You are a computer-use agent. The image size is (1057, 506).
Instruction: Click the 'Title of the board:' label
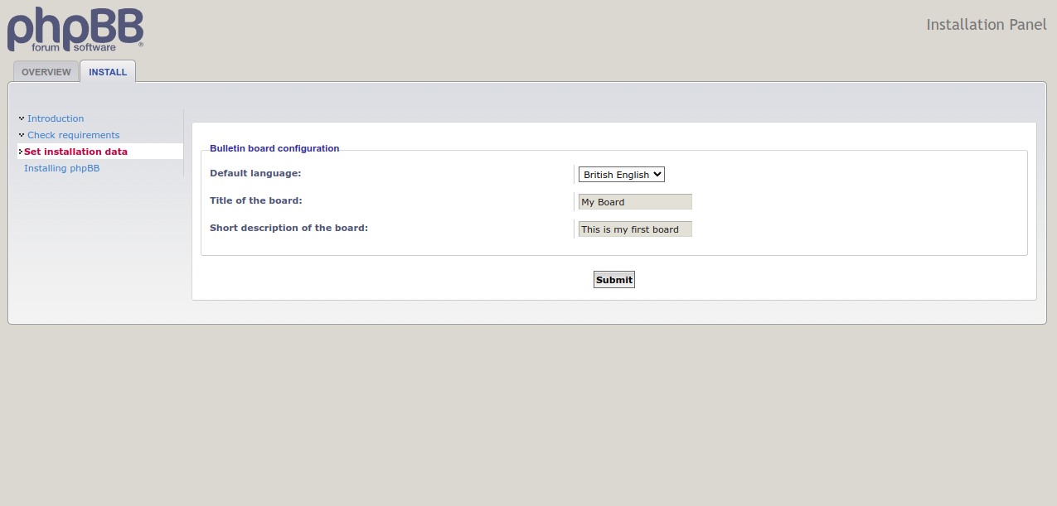(x=255, y=200)
